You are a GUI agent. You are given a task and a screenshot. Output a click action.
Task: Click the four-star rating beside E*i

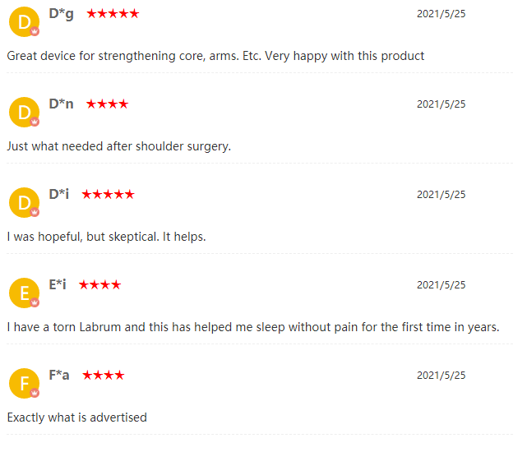99,285
